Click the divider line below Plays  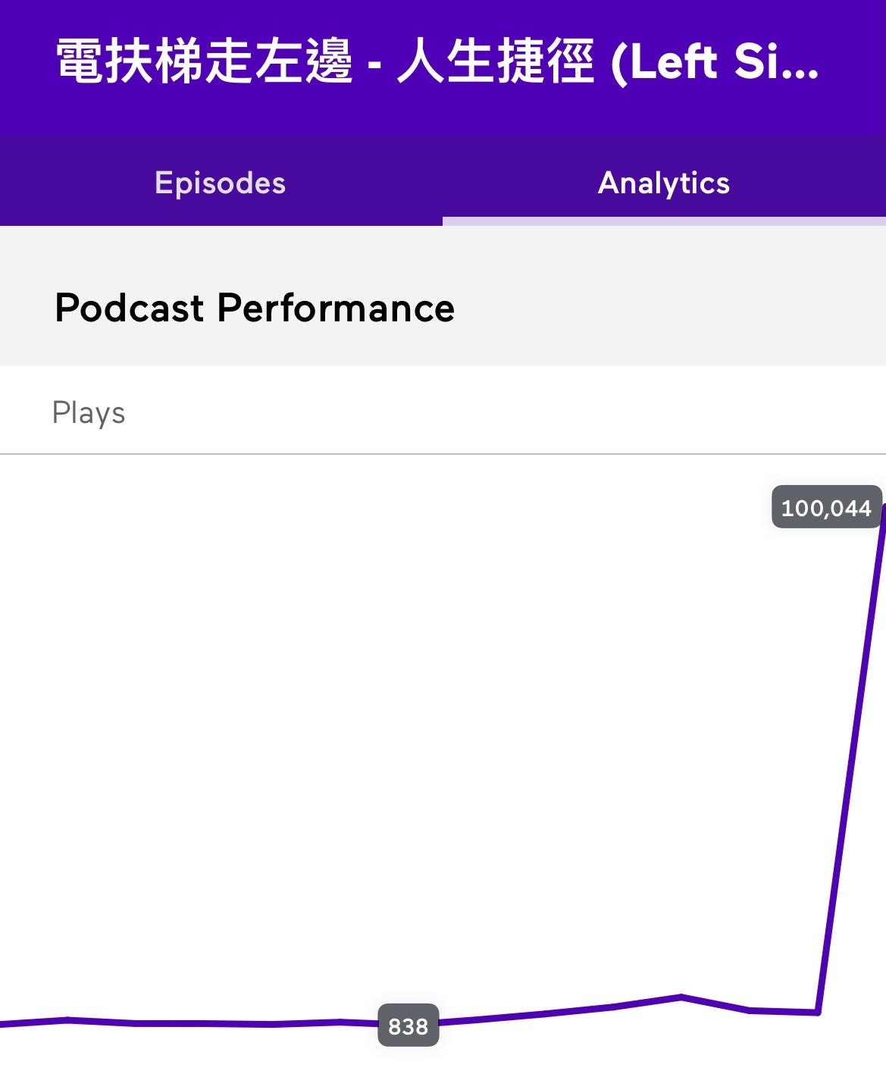pyautogui.click(x=443, y=454)
